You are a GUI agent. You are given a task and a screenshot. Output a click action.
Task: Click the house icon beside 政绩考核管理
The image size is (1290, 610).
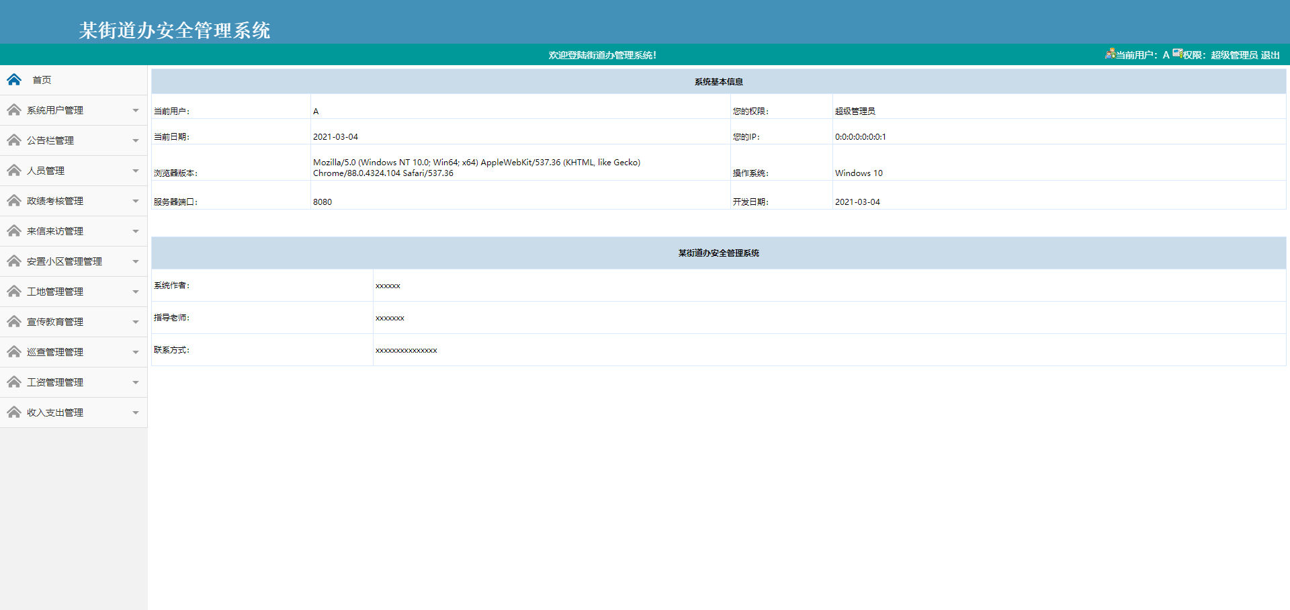tap(14, 201)
